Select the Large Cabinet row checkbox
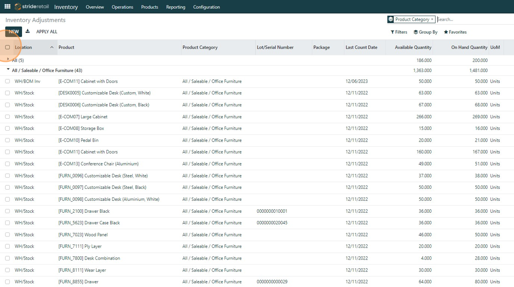The image size is (514, 287). (x=7, y=117)
